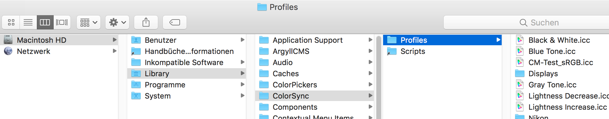Select the ArgyllCMS folder icon
Screen dimensions: 609x119
tap(264, 51)
